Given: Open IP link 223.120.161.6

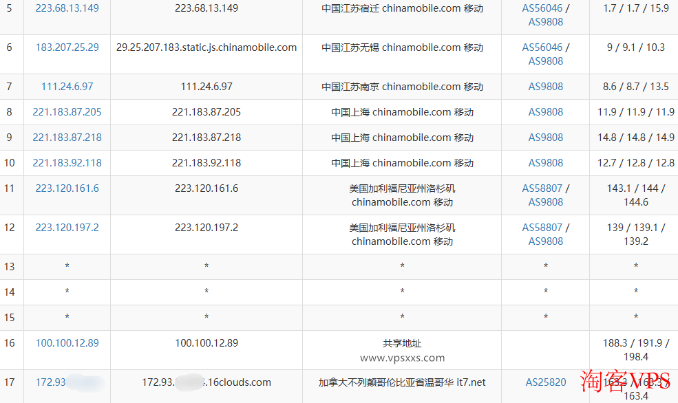Looking at the screenshot, I should (67, 188).
